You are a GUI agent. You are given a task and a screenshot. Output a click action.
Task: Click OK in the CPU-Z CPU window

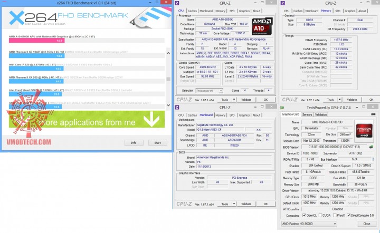point(265,100)
